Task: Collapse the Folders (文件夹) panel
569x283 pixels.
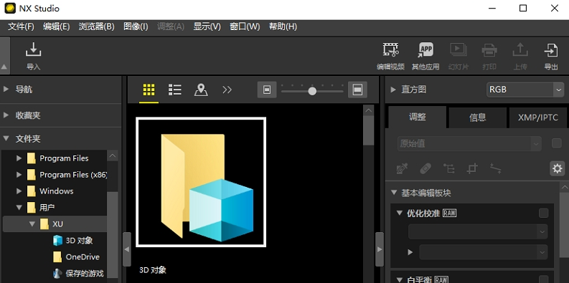Action: point(6,138)
